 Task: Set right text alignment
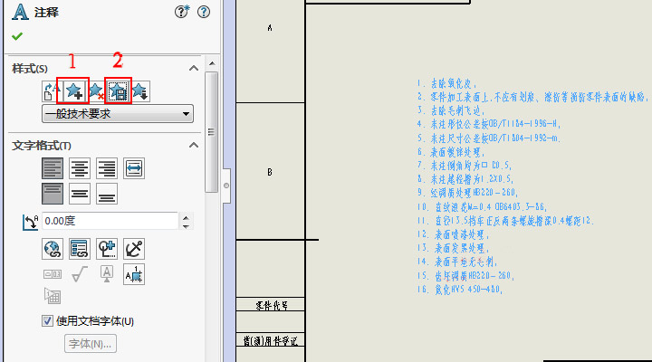tap(107, 168)
